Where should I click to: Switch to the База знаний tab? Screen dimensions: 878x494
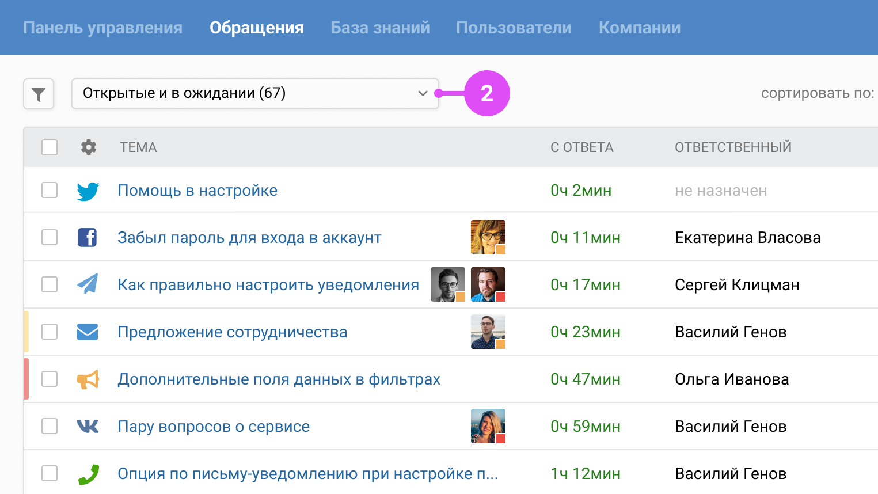click(380, 27)
